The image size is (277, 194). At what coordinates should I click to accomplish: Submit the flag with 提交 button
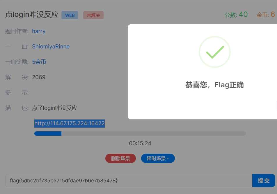tap(263, 180)
